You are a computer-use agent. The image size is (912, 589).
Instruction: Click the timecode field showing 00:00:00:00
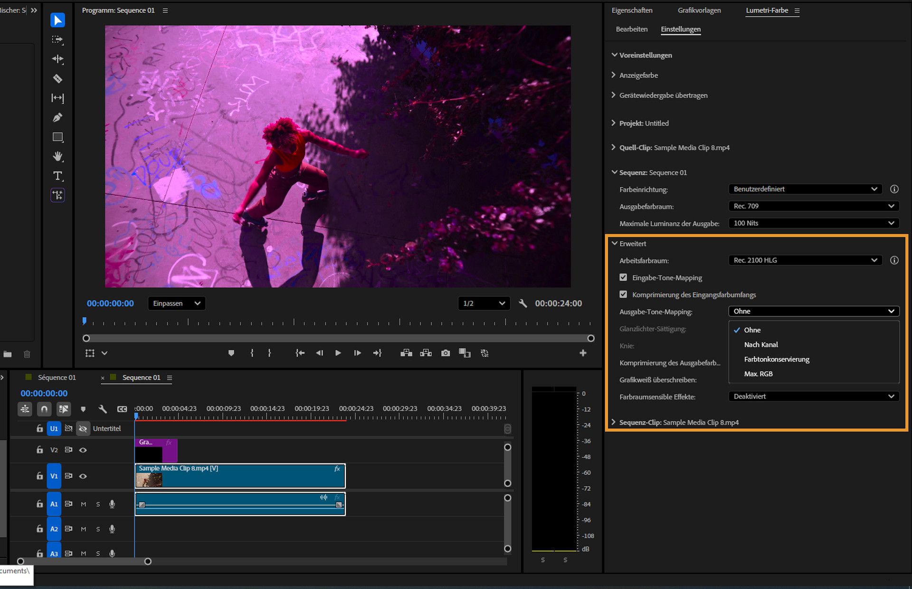click(x=110, y=304)
